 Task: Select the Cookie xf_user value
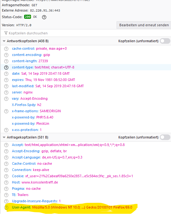pos(79,176)
